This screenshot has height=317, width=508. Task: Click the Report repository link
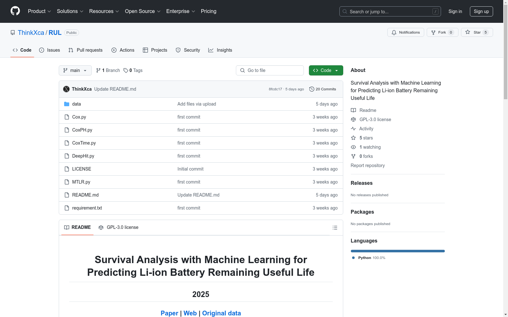coord(368,165)
